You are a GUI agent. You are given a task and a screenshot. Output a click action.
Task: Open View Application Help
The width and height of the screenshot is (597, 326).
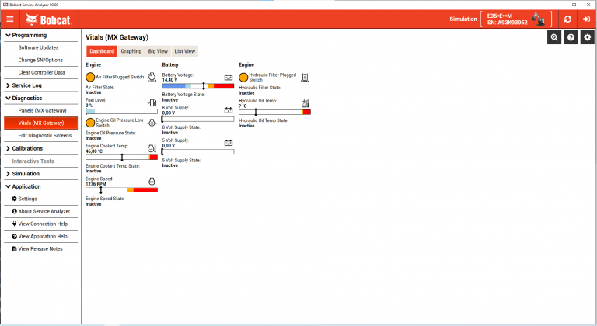pyautogui.click(x=40, y=236)
